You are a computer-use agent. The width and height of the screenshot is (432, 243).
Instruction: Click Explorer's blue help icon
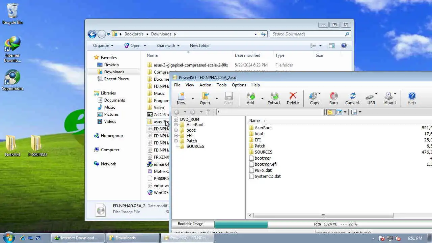344,46
